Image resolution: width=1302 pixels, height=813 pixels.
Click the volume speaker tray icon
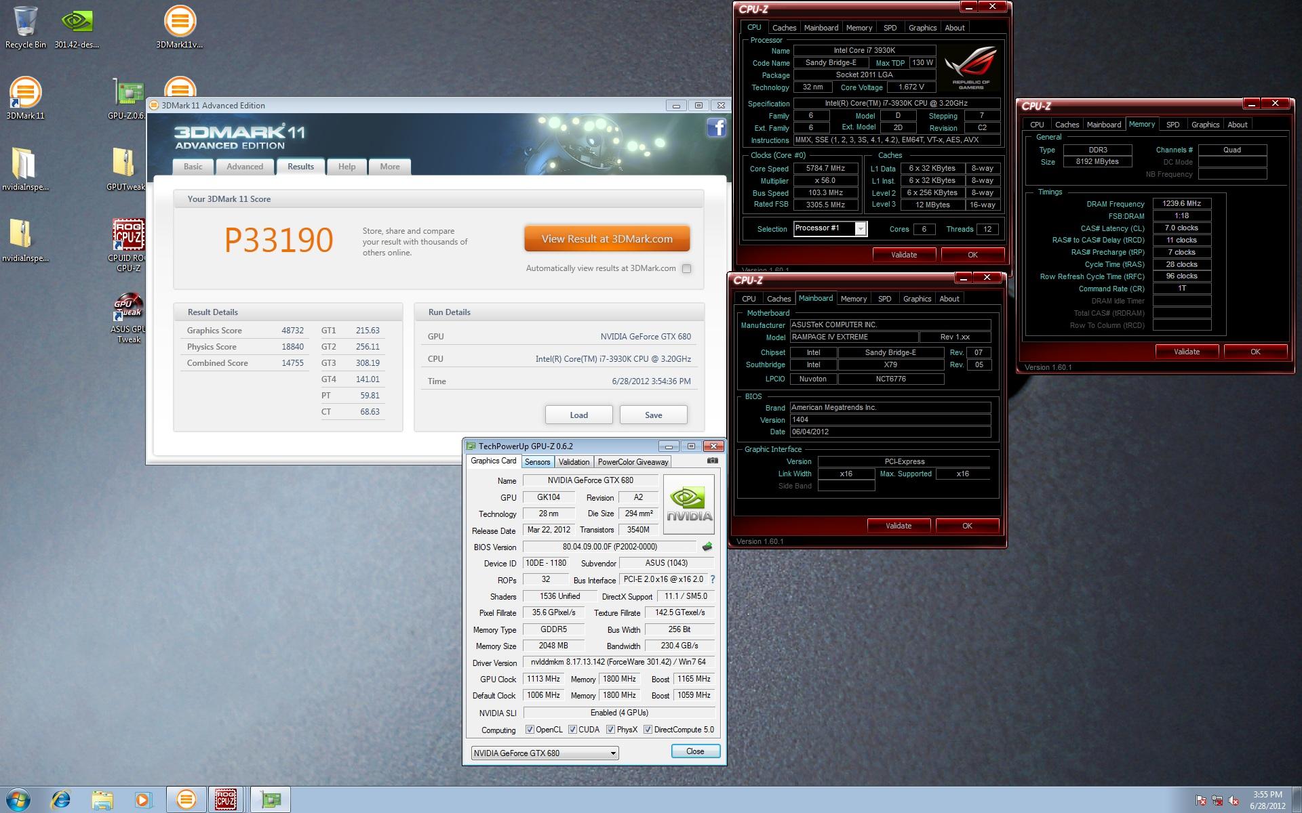[1234, 801]
